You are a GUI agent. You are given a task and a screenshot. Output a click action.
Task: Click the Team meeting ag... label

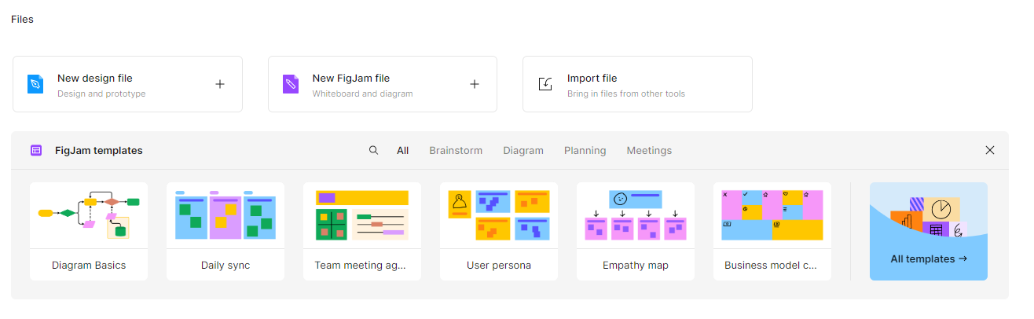click(x=361, y=266)
